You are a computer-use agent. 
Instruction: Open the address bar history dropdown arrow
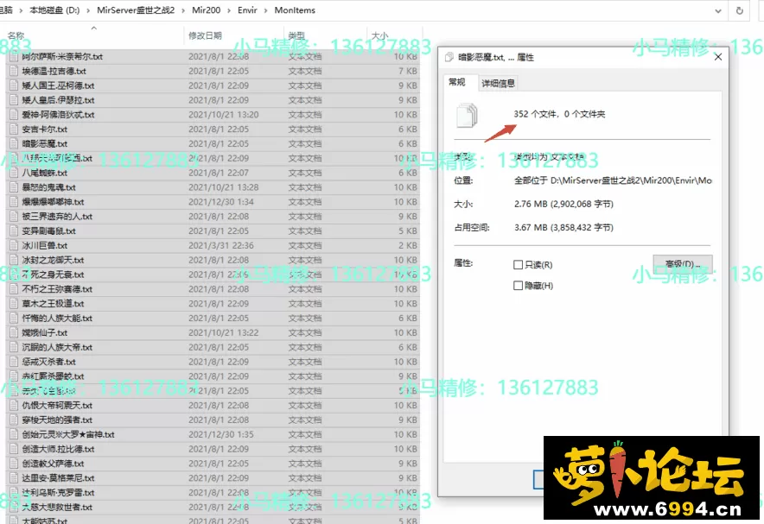point(718,10)
